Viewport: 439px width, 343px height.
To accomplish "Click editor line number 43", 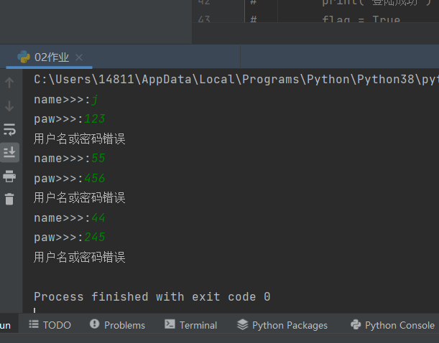I will [x=204, y=19].
